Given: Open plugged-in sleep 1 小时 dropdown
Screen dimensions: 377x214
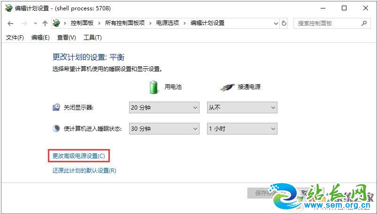Looking at the screenshot, I should (242, 129).
